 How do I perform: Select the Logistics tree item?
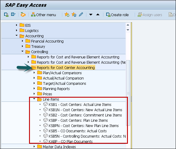pos(32,31)
